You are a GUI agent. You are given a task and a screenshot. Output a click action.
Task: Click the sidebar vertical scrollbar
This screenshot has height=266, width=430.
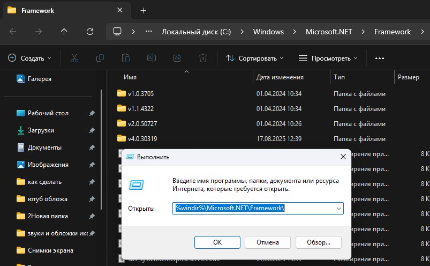coord(101,150)
